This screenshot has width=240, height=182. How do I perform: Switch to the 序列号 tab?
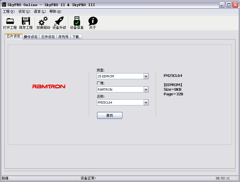click(63, 37)
